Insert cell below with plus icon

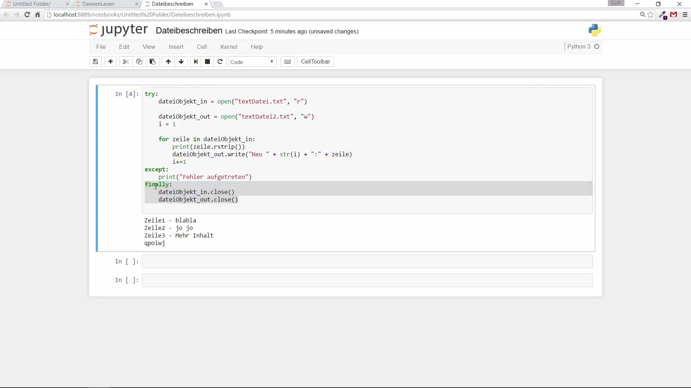[x=110, y=62]
